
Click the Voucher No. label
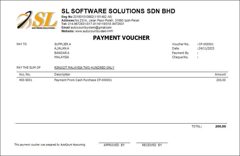click(181, 44)
